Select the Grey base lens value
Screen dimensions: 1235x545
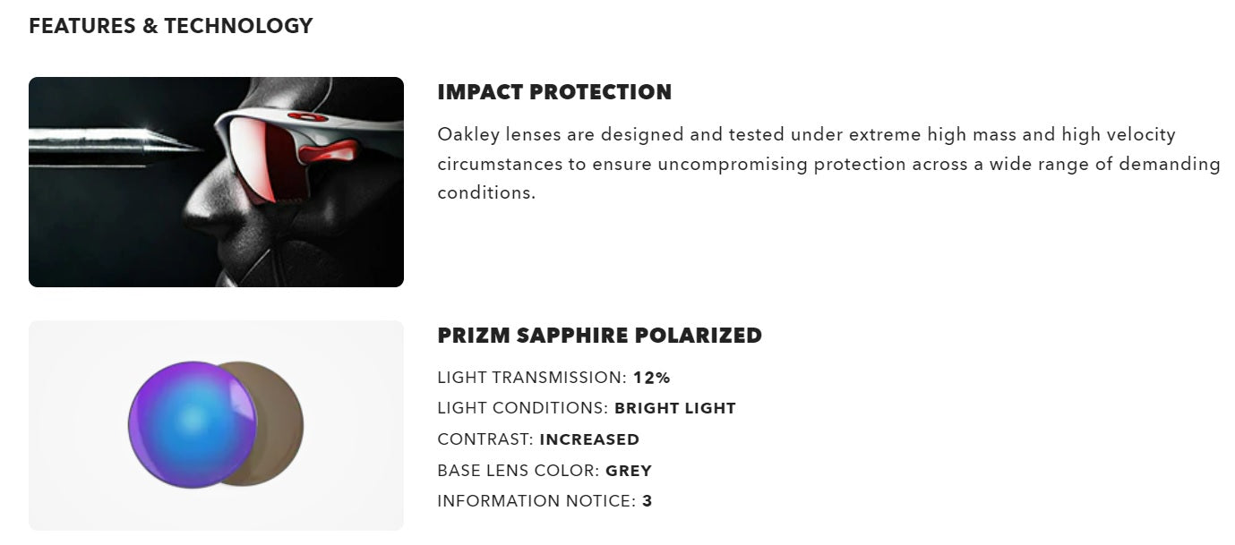coord(629,471)
